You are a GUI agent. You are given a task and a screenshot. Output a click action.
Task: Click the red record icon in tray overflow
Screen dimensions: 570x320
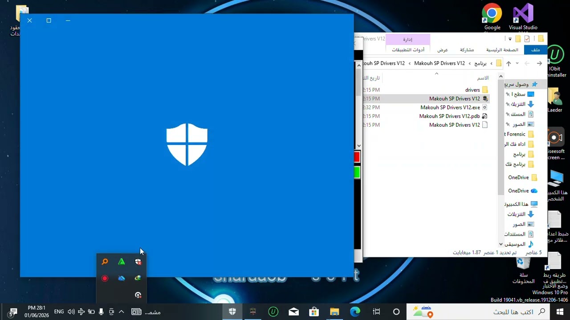pos(105,278)
